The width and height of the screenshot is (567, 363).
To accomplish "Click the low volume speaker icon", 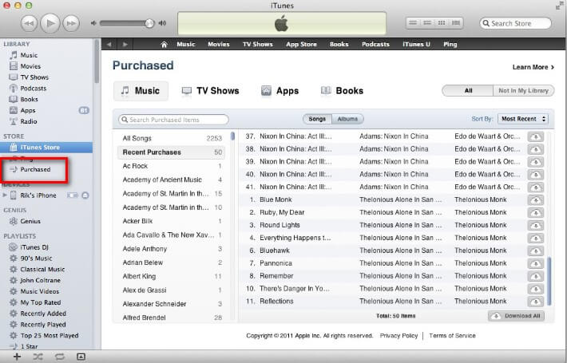I will click(x=93, y=23).
